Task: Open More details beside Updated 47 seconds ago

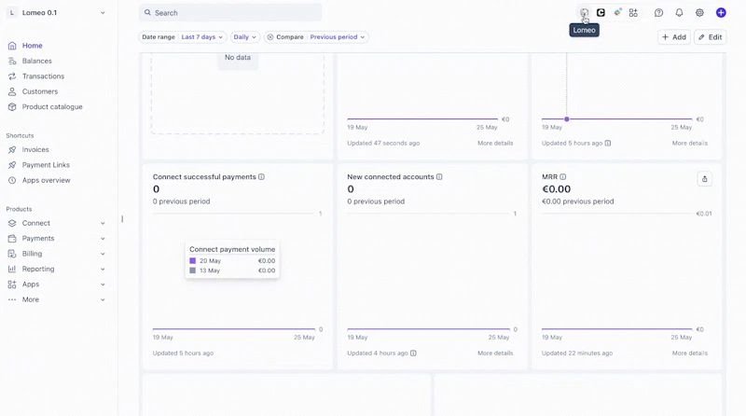Action: (495, 143)
